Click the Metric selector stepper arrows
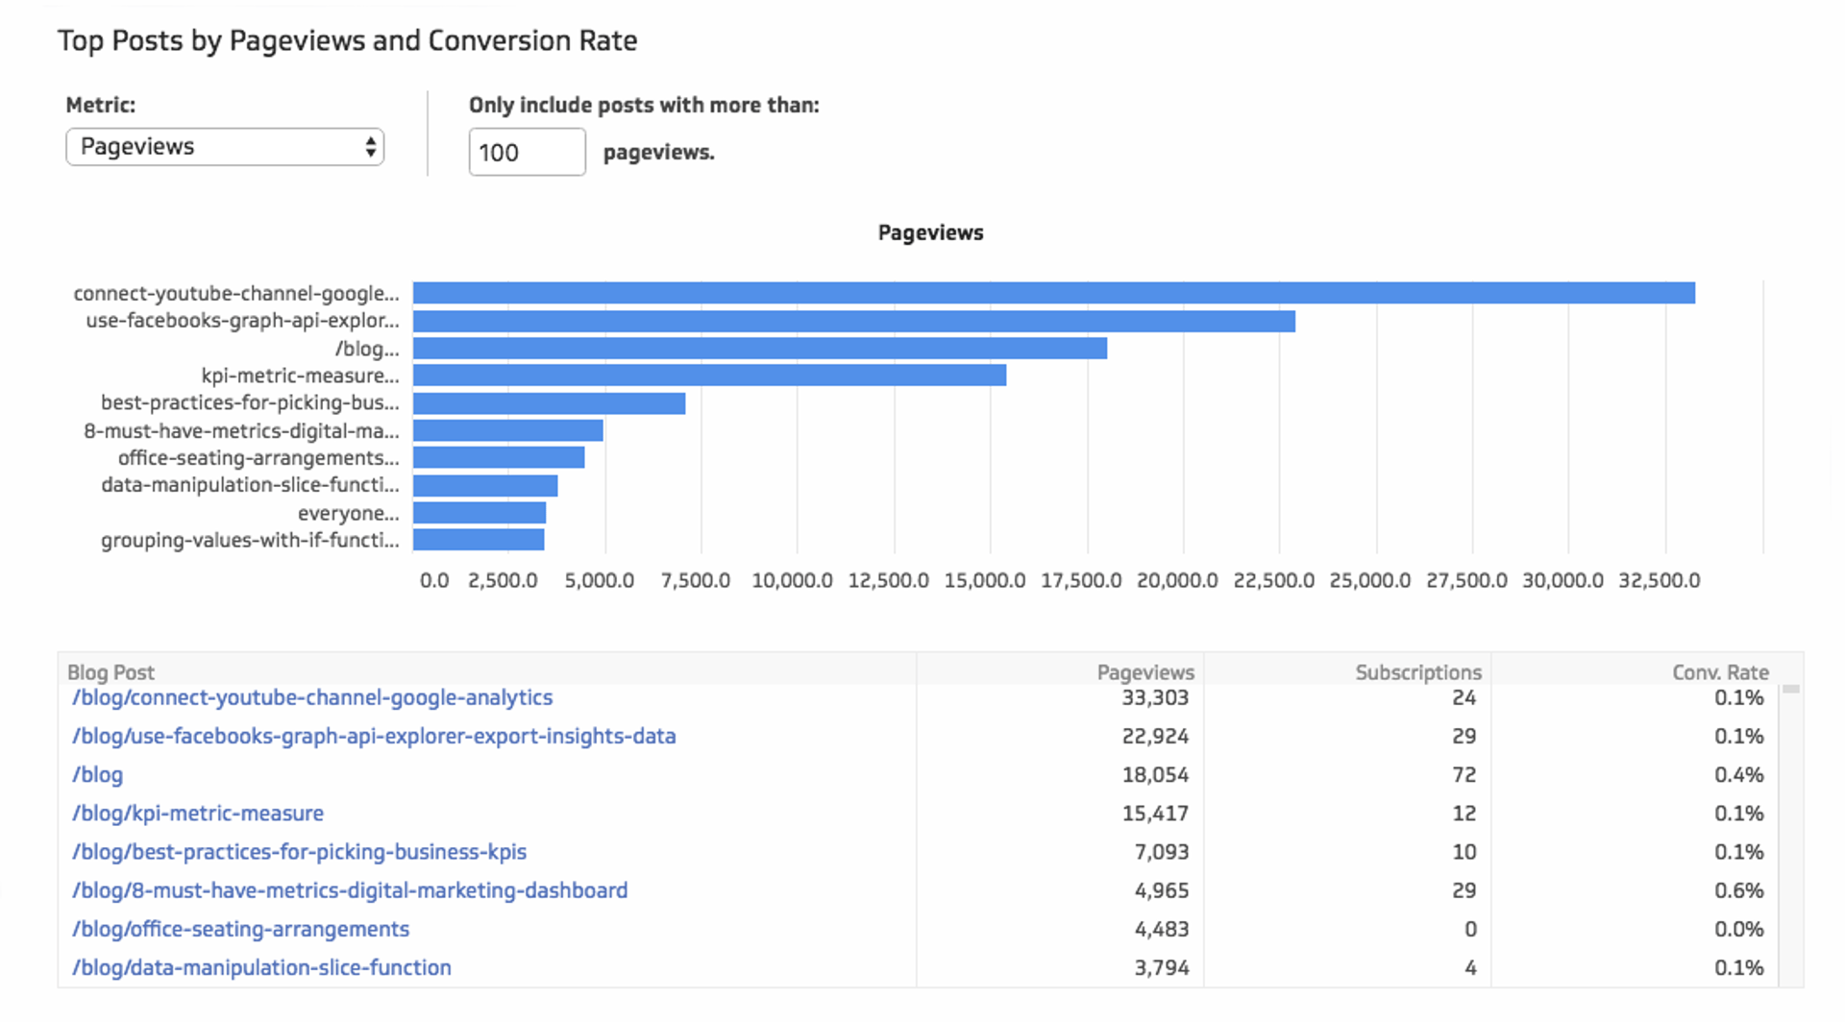The width and height of the screenshot is (1845, 1022). click(x=370, y=146)
